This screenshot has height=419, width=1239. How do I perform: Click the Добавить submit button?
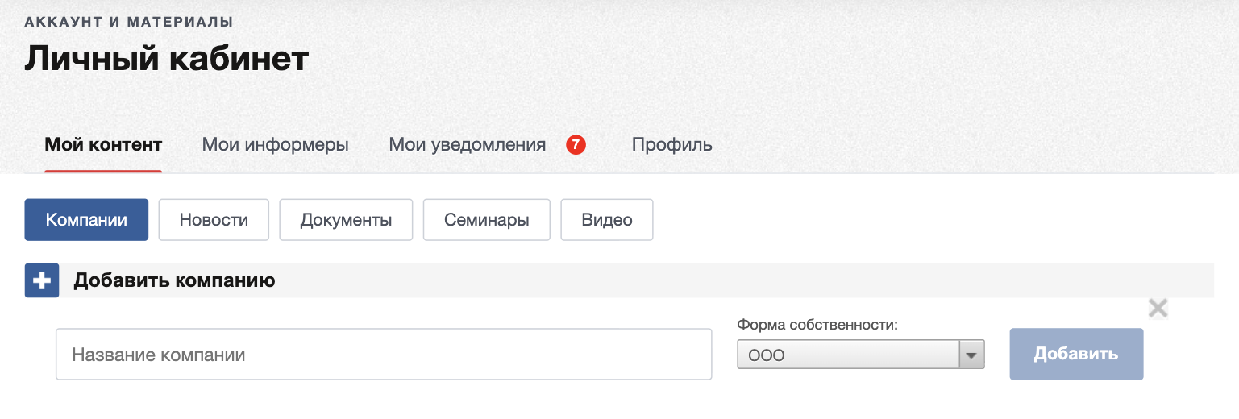1076,354
